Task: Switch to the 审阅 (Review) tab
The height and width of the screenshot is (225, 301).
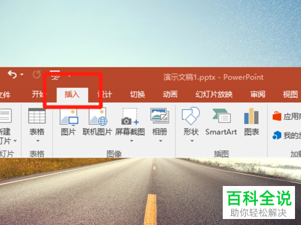Action: click(x=258, y=94)
